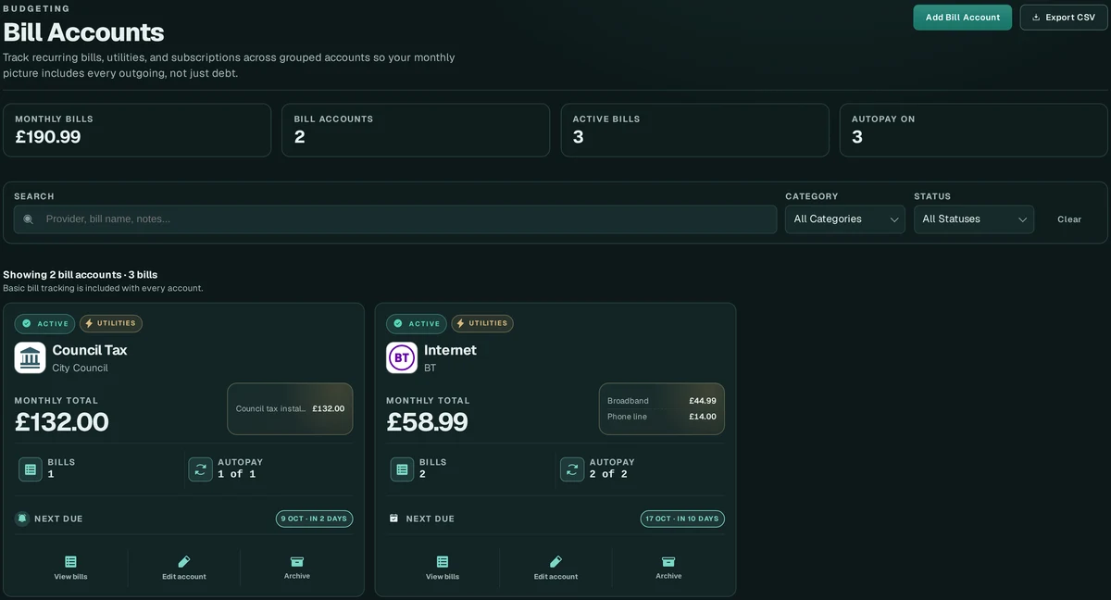Click the £132.00 monthly total amount
Screen dimensions: 1111x600
tap(62, 422)
